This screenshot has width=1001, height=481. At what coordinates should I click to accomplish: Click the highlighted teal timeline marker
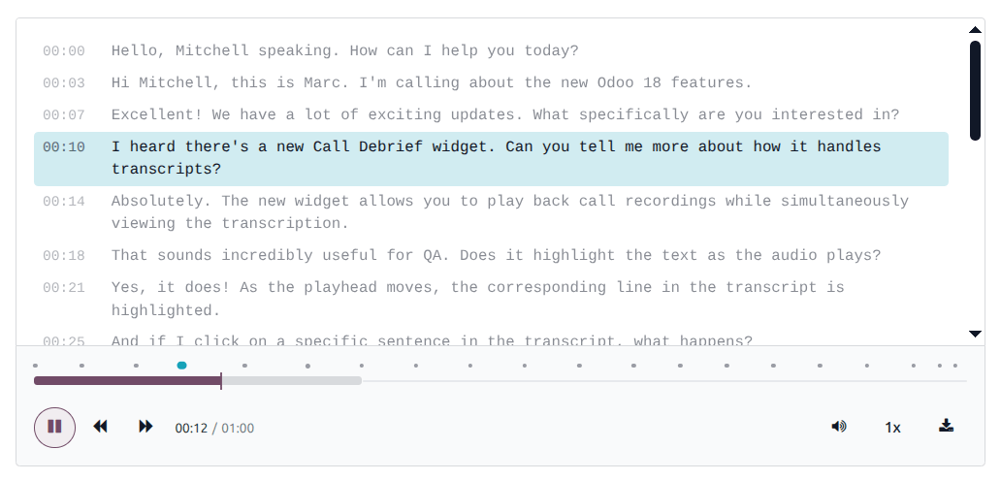point(181,366)
